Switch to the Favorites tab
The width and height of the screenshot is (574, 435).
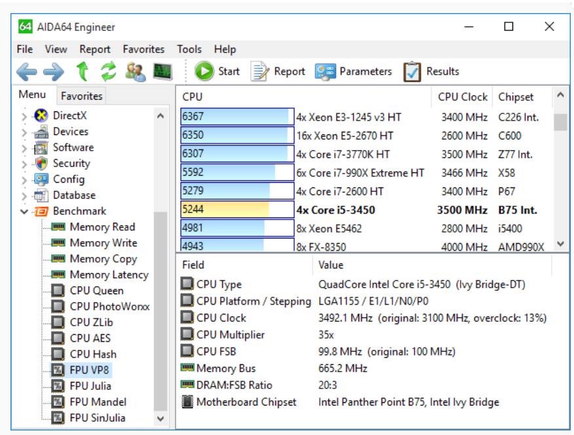81,96
